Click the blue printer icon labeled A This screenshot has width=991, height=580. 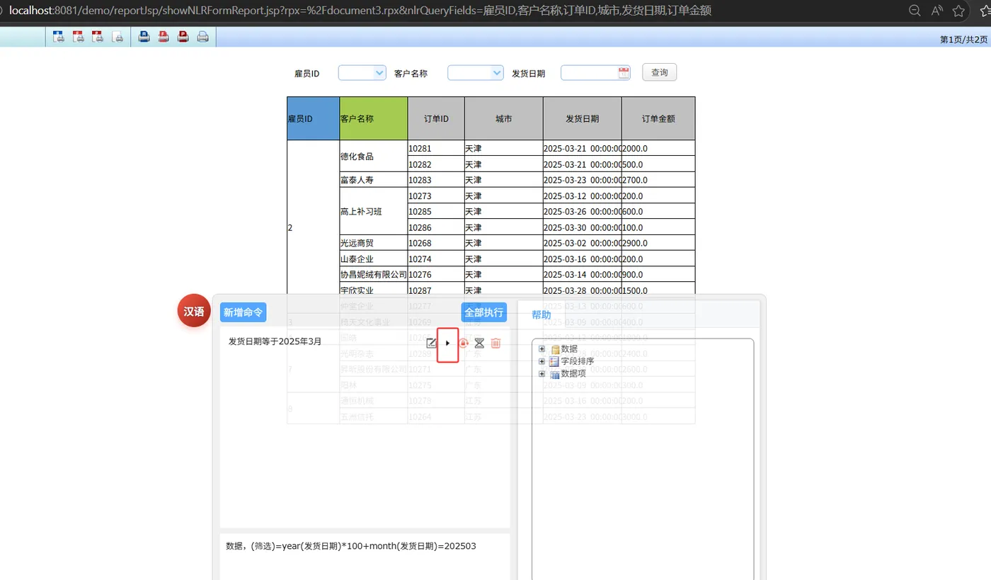[x=144, y=36]
